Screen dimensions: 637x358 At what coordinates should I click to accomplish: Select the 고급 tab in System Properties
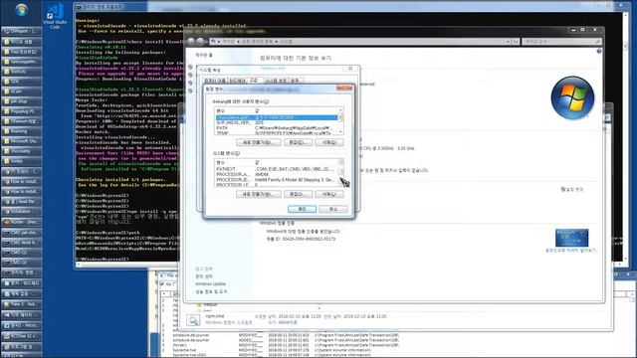[x=254, y=80]
